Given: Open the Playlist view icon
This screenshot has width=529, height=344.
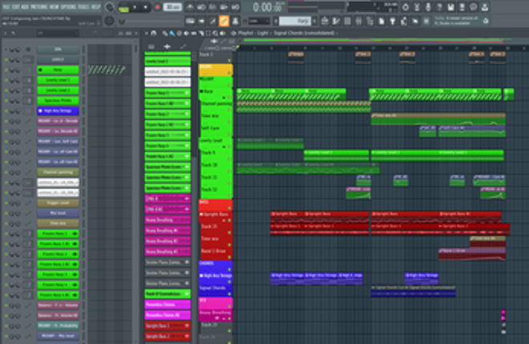Looking at the screenshot, I should 325,22.
